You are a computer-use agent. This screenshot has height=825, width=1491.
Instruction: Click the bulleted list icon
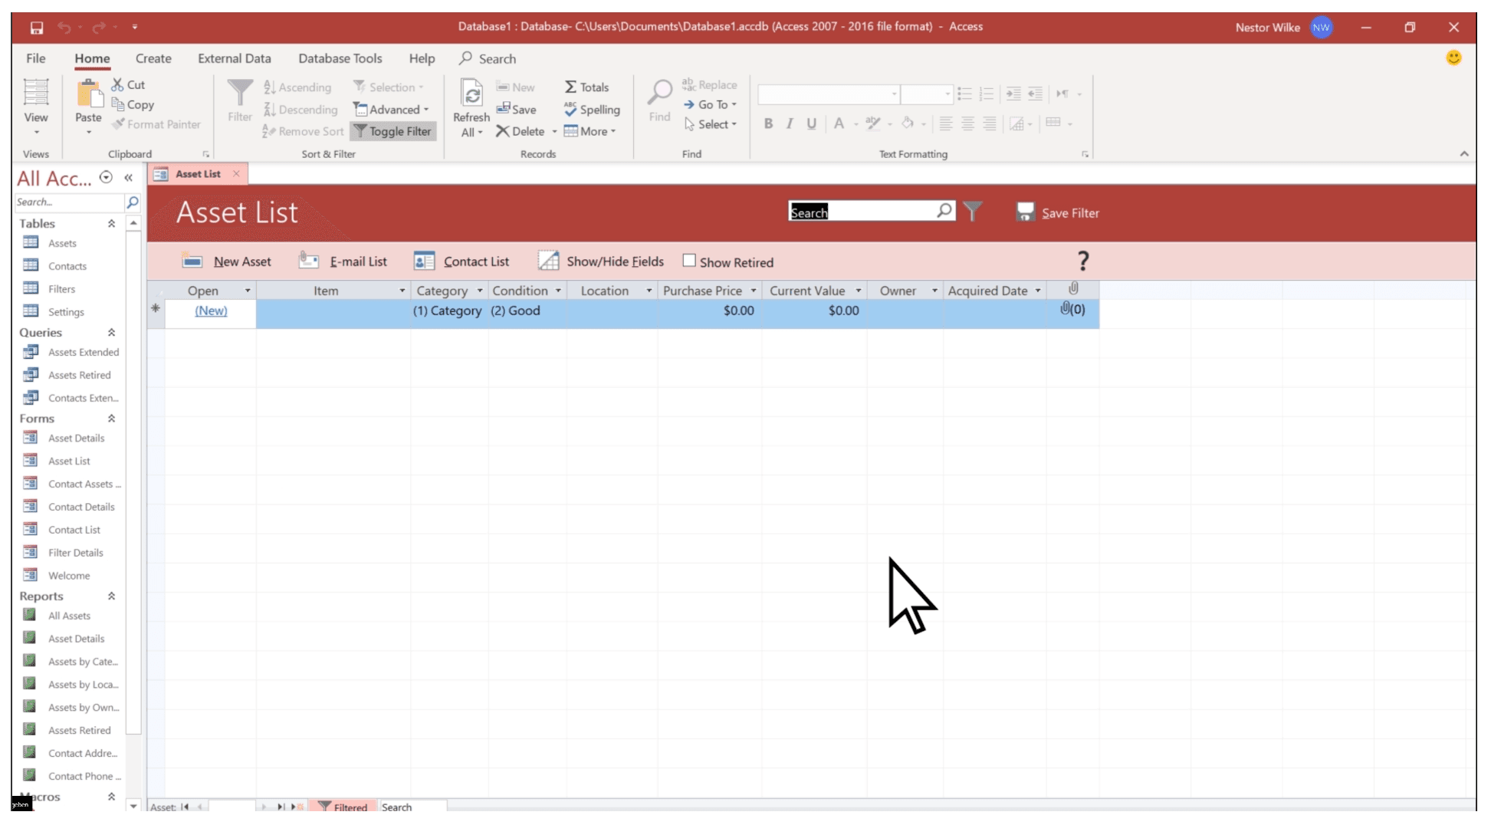pyautogui.click(x=964, y=94)
